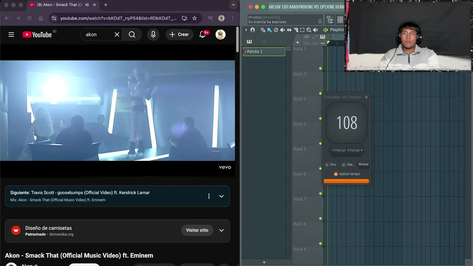This screenshot has height=266, width=473.
Task: Select the Mute tool in playlist toolbar
Action: tap(283, 30)
